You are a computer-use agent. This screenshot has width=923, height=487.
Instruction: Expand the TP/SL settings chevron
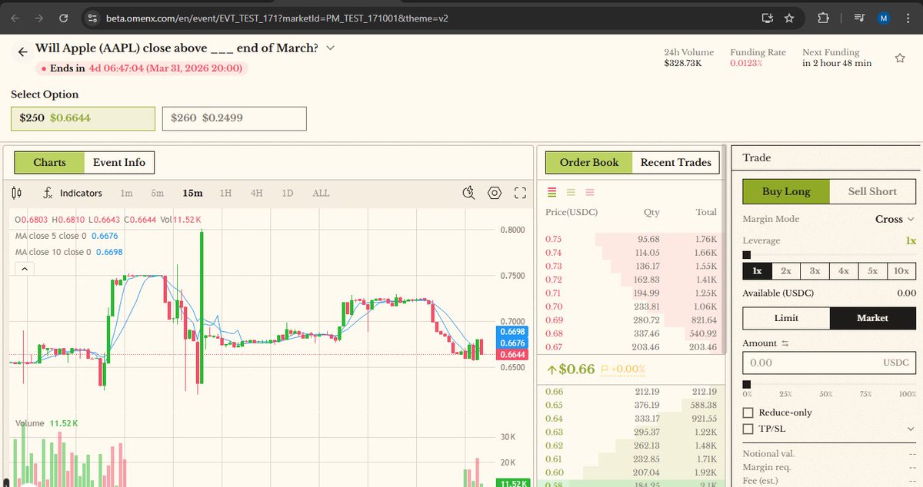click(x=911, y=429)
